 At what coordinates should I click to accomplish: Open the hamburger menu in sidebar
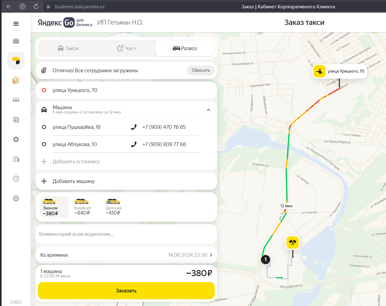coord(16,24)
